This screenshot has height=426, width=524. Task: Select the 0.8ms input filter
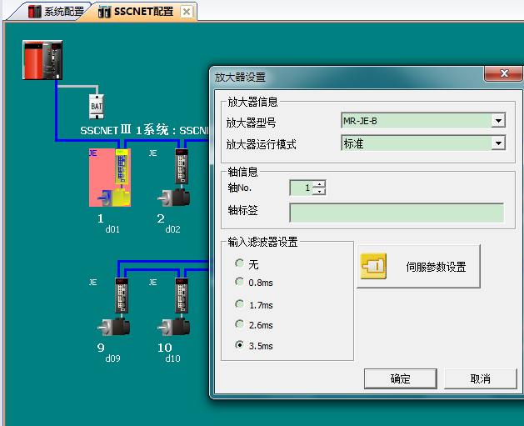point(240,283)
